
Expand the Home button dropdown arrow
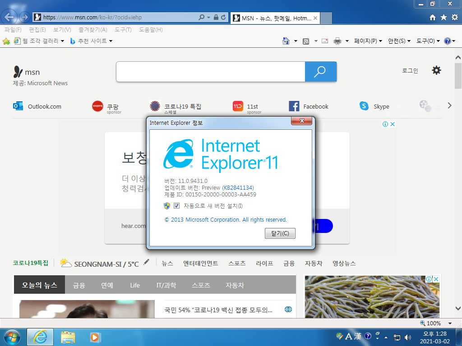coord(296,41)
